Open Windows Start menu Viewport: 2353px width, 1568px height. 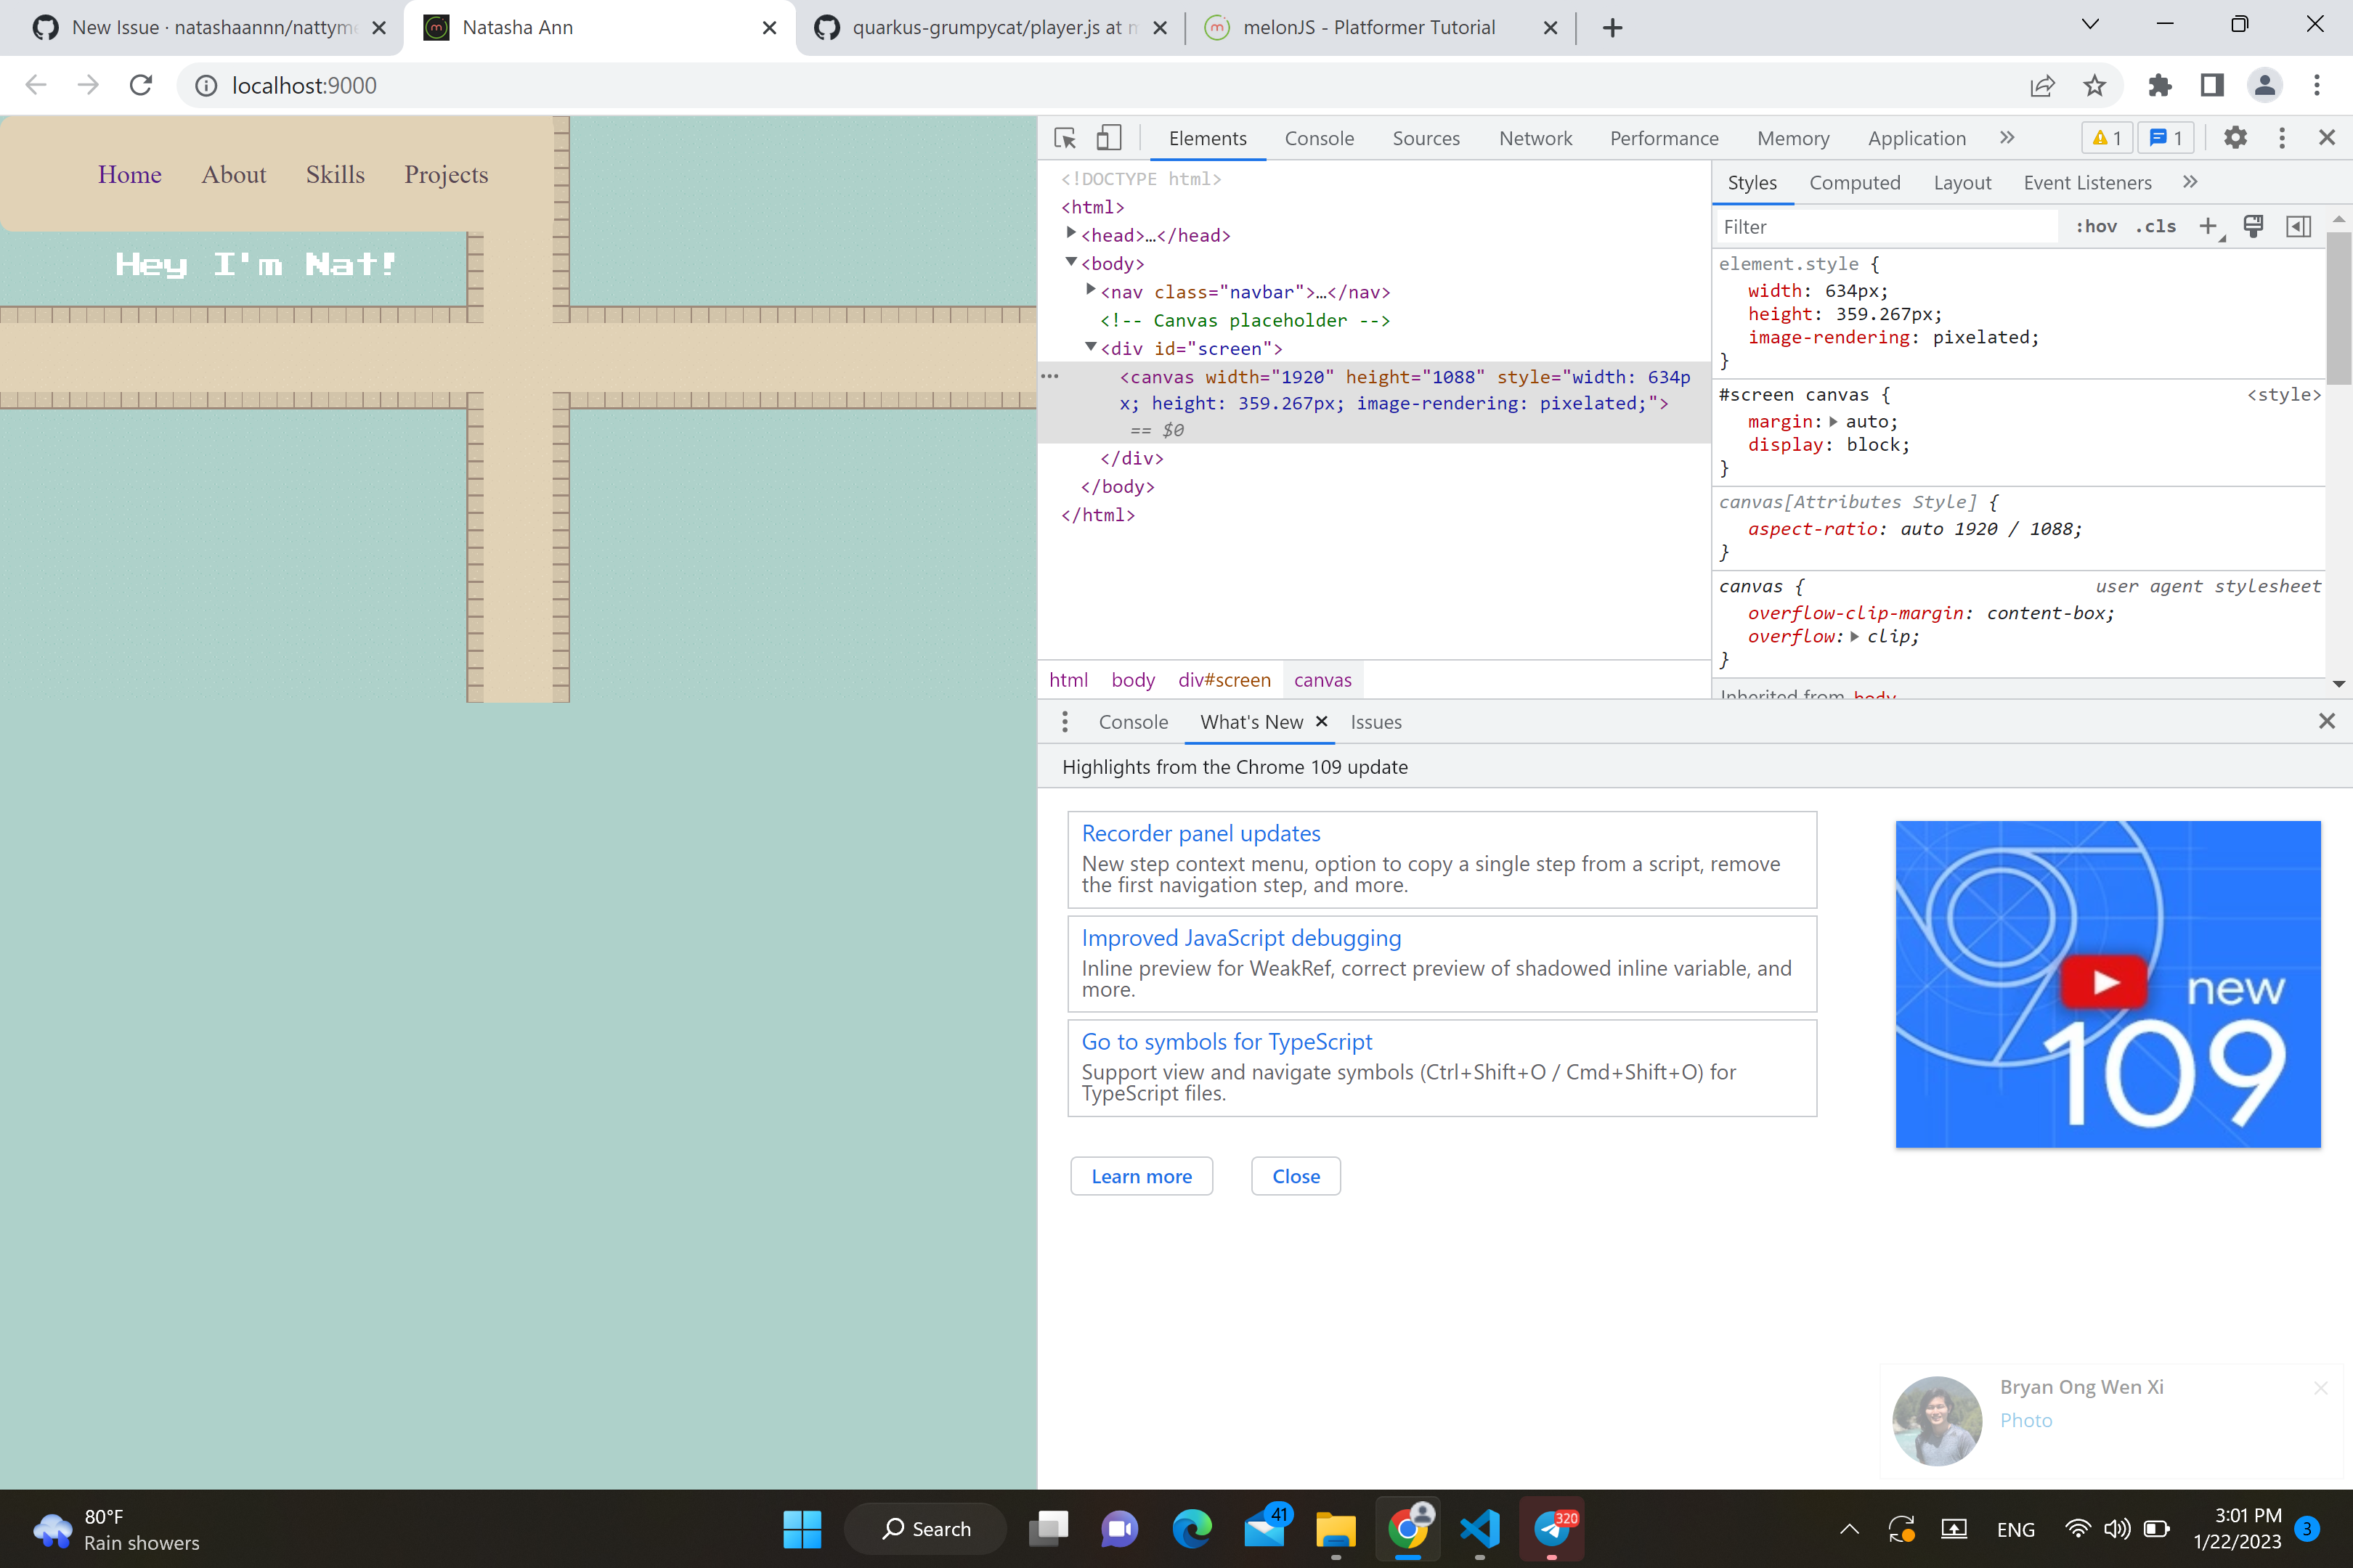tap(801, 1529)
